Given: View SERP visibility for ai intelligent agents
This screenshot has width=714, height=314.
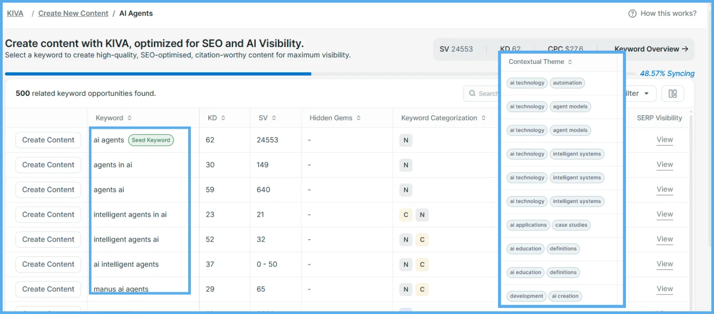Looking at the screenshot, I should click(665, 264).
